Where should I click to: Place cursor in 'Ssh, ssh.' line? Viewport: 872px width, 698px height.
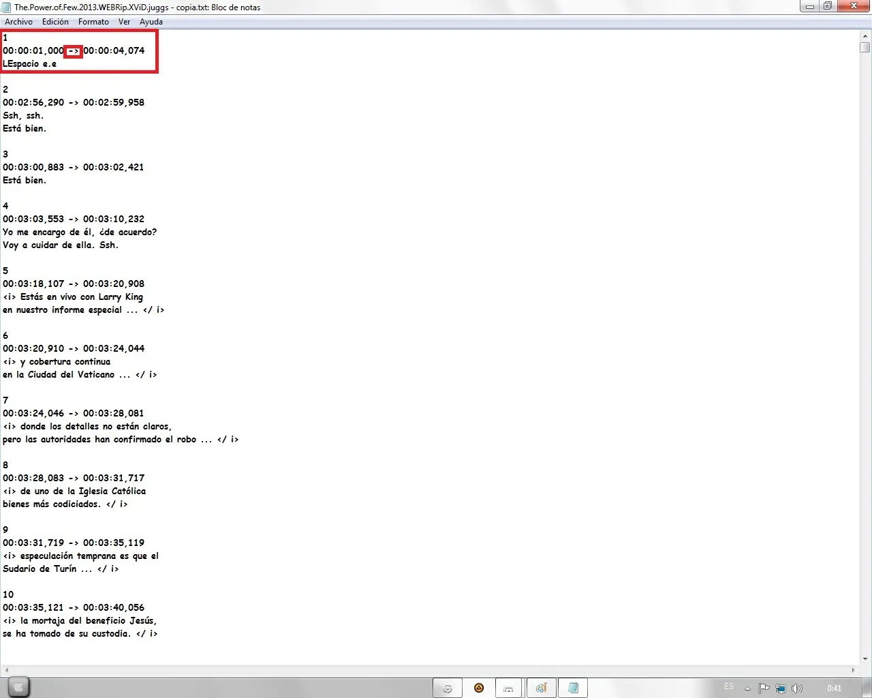tap(23, 116)
